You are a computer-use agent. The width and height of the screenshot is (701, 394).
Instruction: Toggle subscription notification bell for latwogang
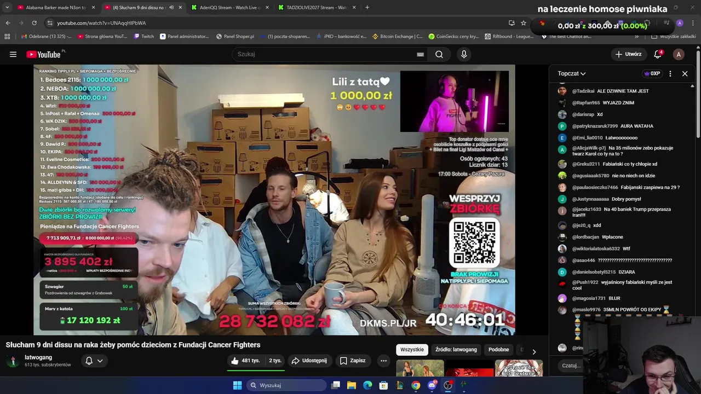(89, 361)
